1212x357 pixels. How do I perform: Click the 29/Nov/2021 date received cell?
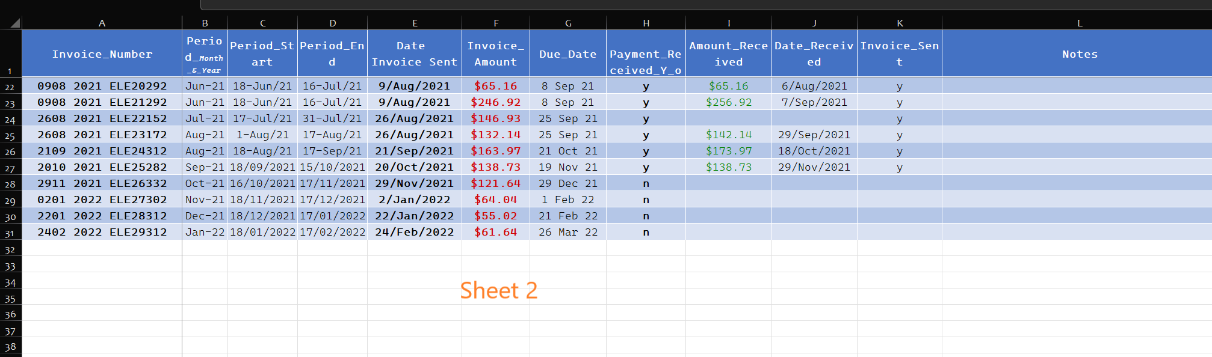[814, 167]
